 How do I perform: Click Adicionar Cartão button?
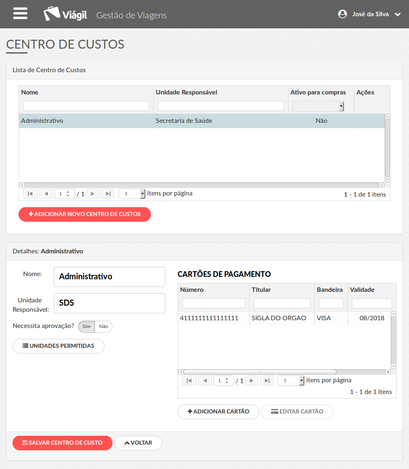218,411
